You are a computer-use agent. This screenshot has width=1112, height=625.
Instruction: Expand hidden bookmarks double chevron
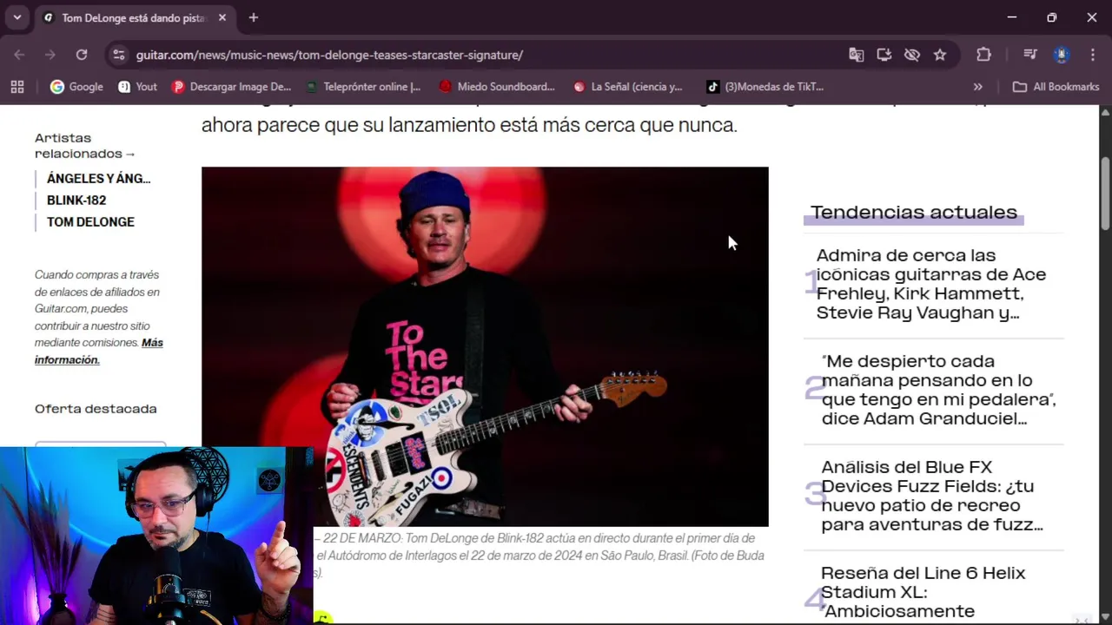coord(978,87)
